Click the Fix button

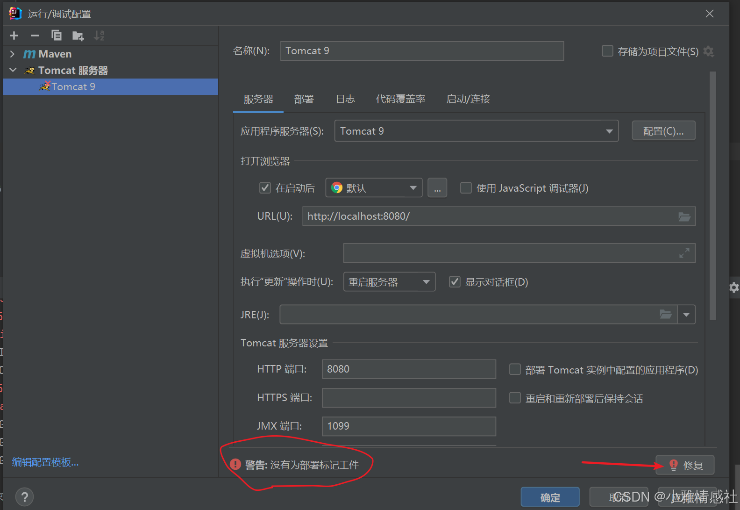[x=685, y=465]
